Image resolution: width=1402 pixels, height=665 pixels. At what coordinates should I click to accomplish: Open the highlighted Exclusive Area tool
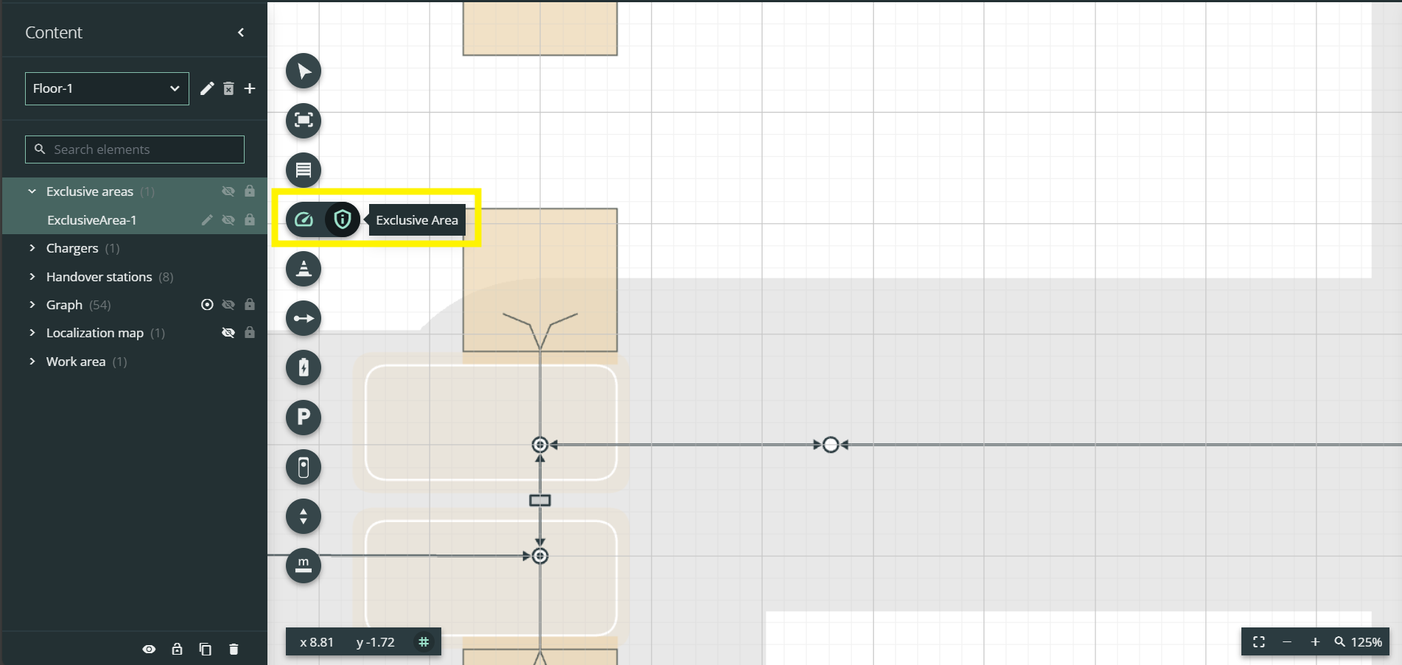pyautogui.click(x=342, y=219)
